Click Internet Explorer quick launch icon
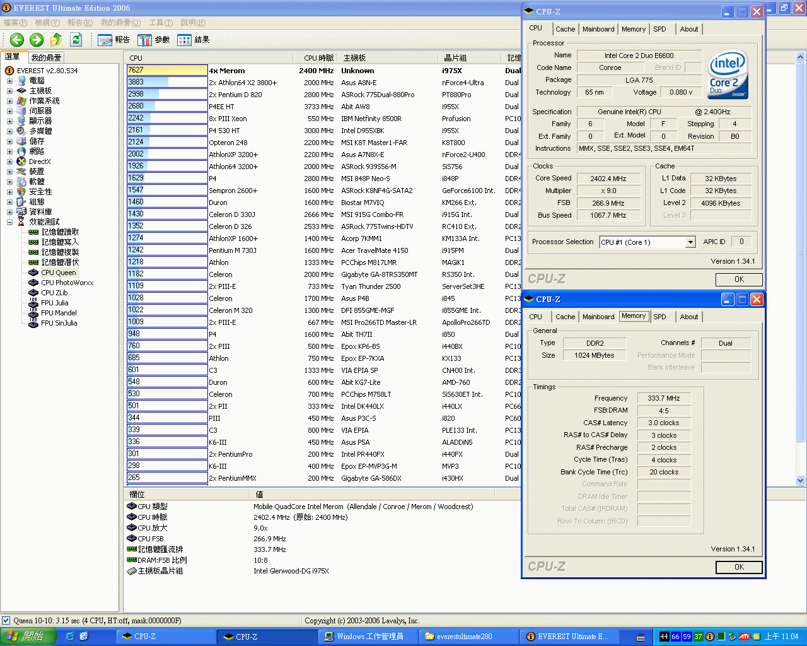Screen dimensions: 807x646 click(x=69, y=637)
